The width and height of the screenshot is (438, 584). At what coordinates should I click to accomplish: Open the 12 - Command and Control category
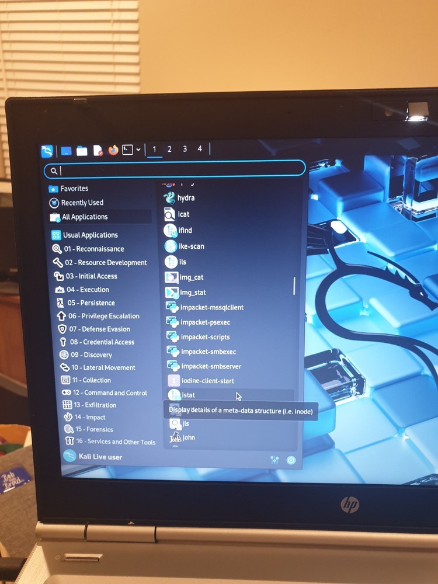pyautogui.click(x=110, y=392)
